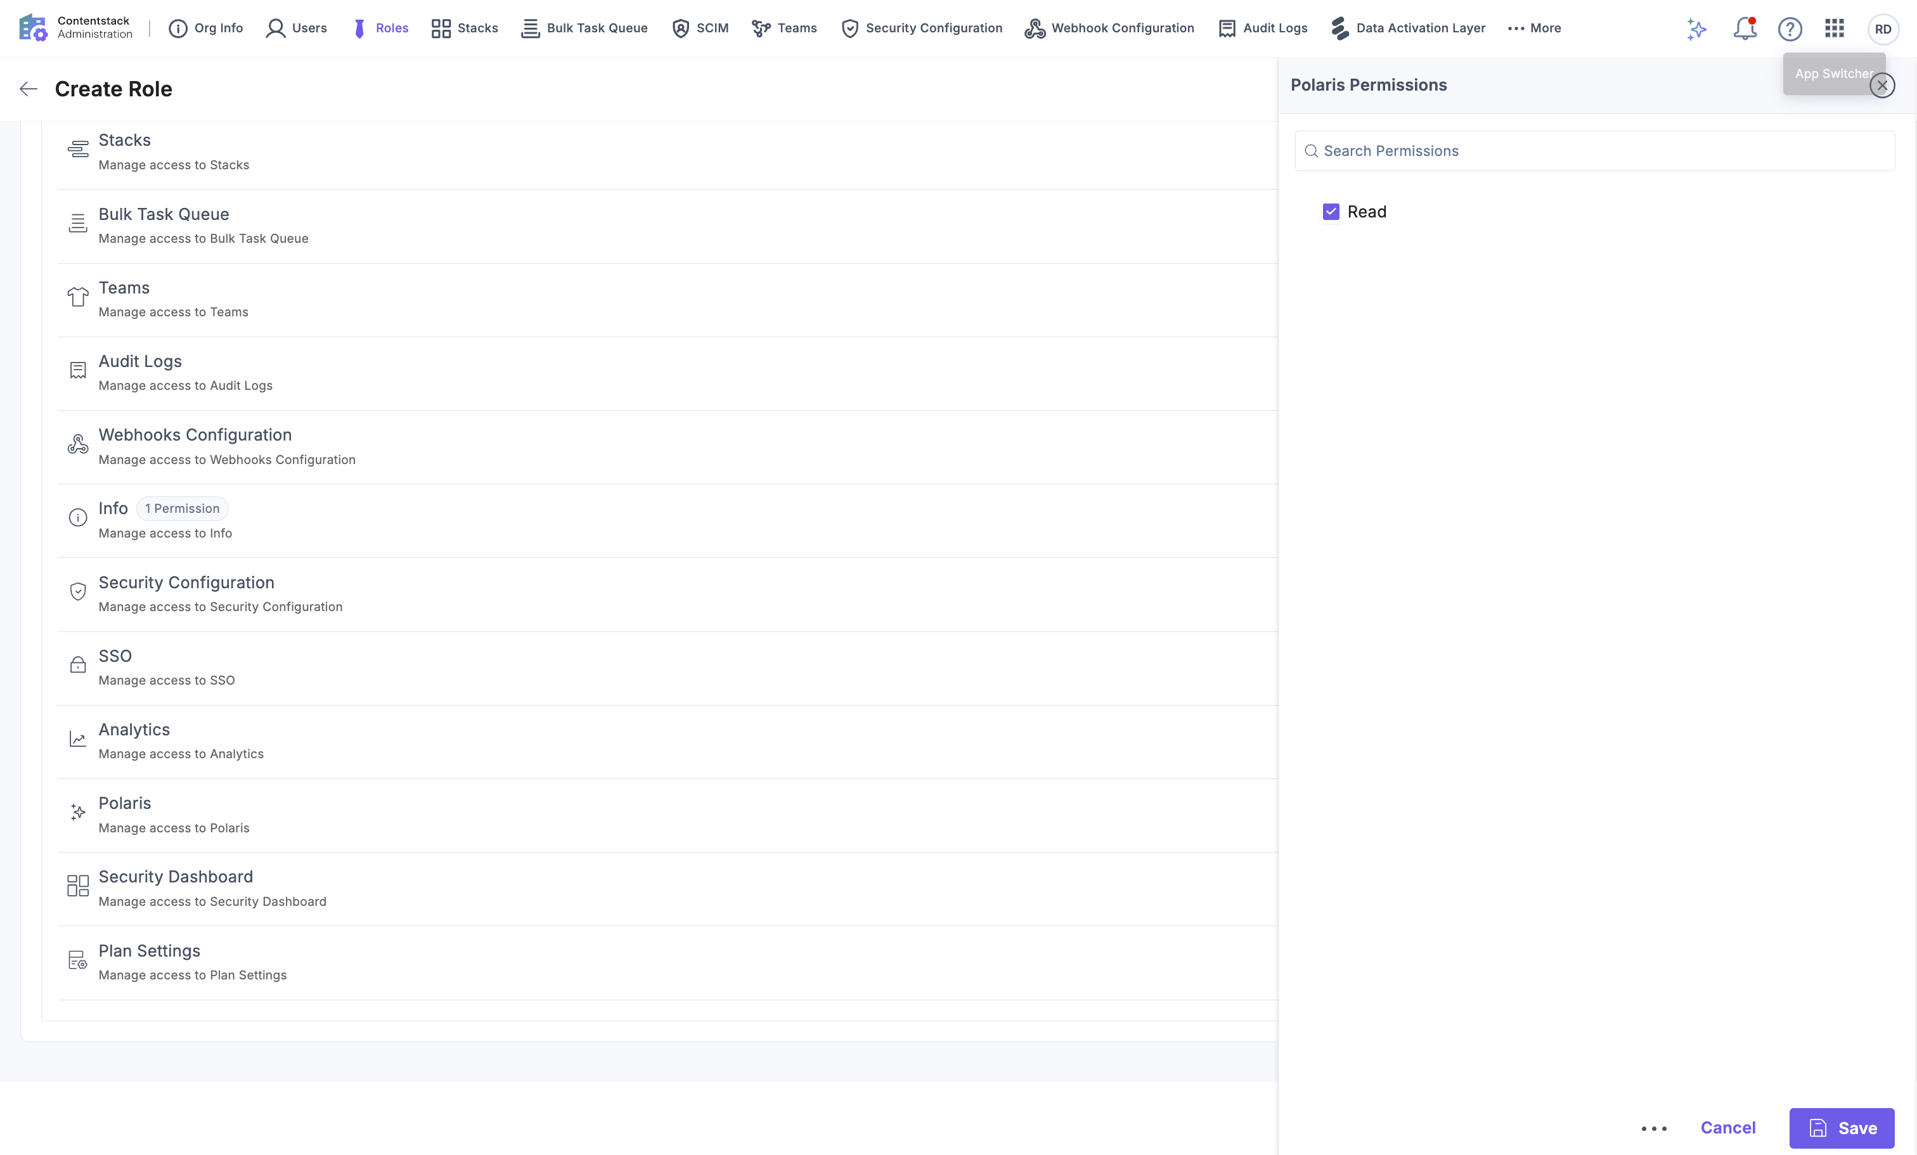Click Manage access to Polaris text
The width and height of the screenshot is (1917, 1155).
(x=174, y=827)
